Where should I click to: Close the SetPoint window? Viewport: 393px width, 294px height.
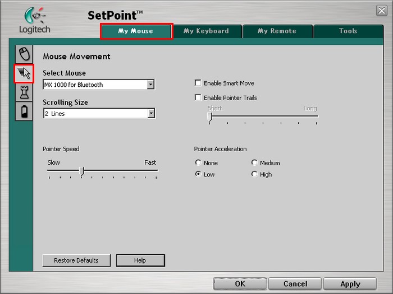382,11
